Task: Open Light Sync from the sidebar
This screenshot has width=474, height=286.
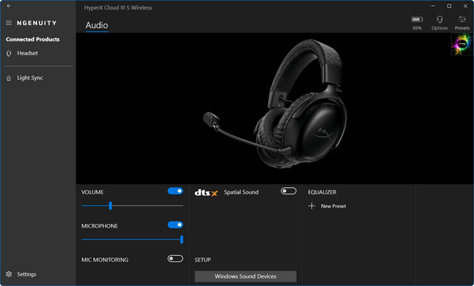Action: (x=30, y=78)
